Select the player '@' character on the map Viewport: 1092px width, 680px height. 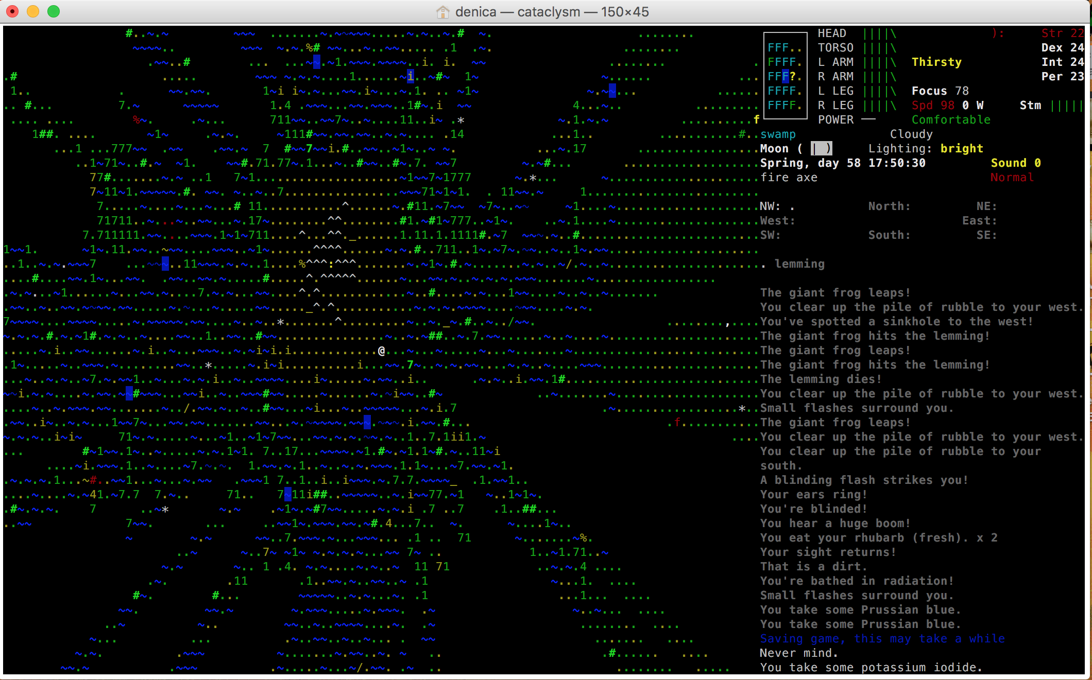[381, 351]
